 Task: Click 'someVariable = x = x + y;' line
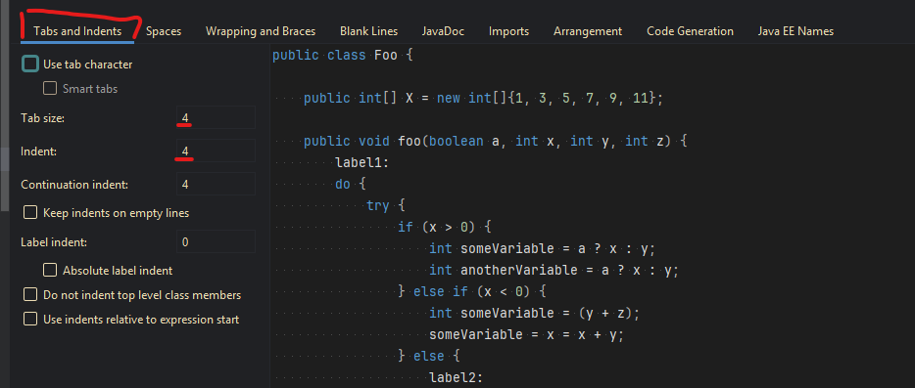tap(526, 335)
